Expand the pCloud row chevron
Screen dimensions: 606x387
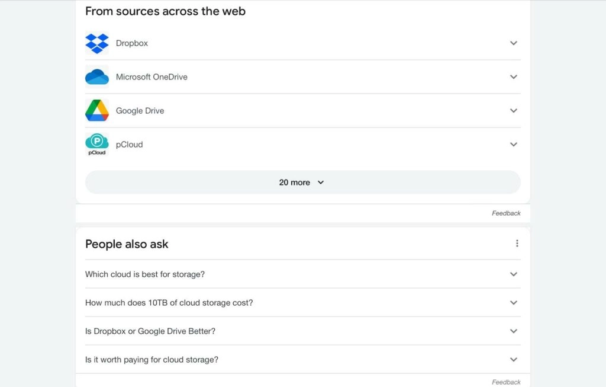pyautogui.click(x=513, y=145)
